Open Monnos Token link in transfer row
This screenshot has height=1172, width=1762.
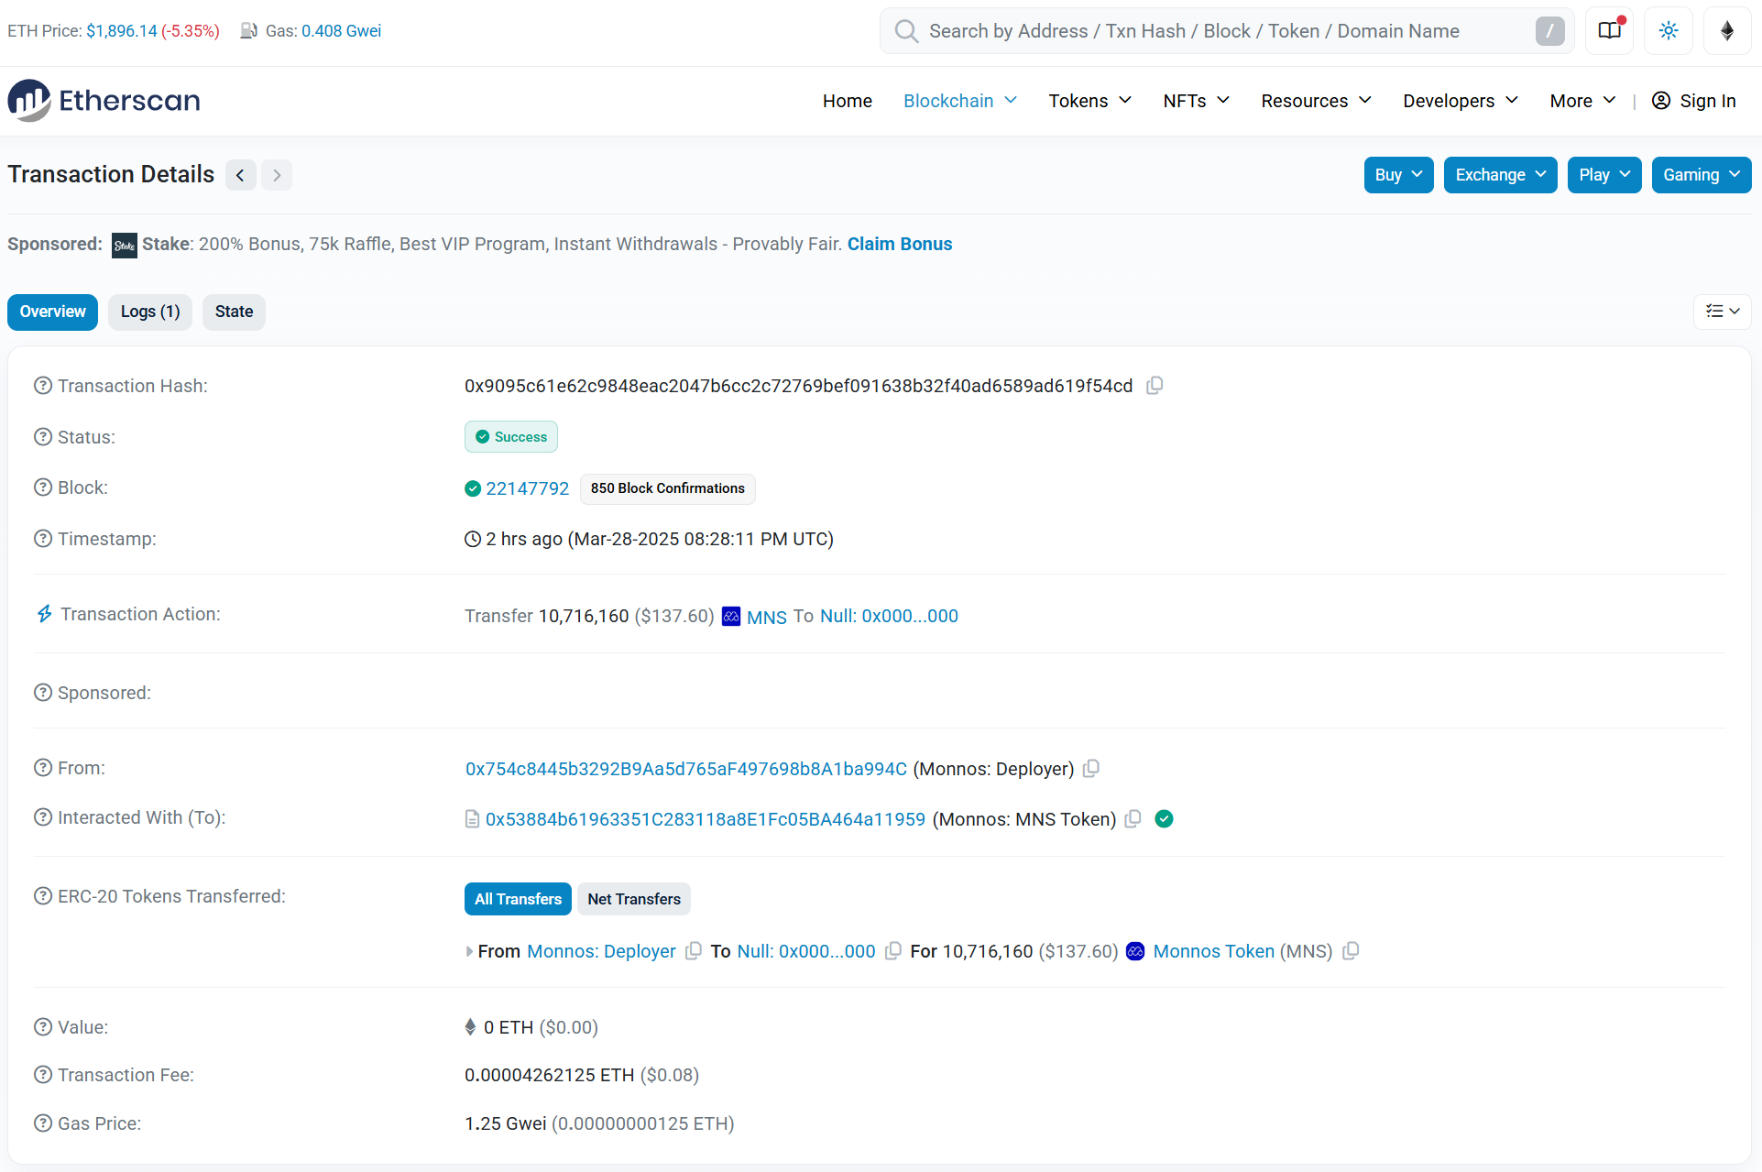pyautogui.click(x=1214, y=951)
